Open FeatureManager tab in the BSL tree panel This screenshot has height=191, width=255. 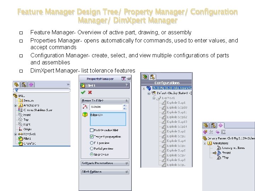pos(16,85)
